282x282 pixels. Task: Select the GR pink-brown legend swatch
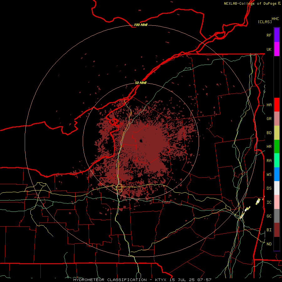coord(277,119)
